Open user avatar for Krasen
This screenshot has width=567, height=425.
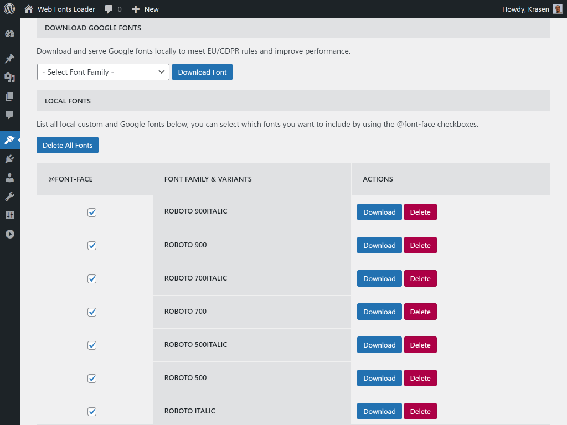click(557, 9)
